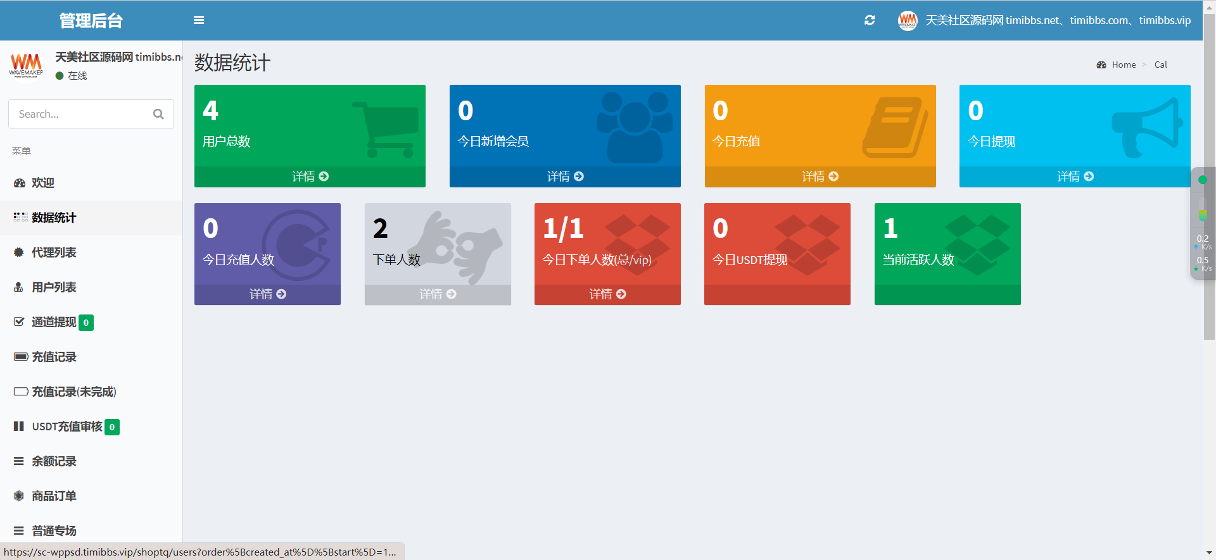Click the refresh icon in top bar
Screen dimensions: 1216x560
(x=870, y=20)
